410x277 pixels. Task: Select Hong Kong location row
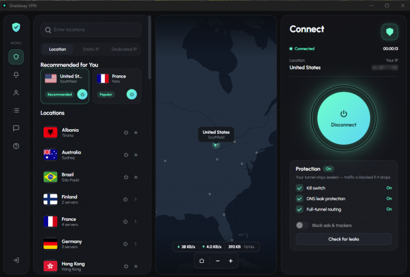pyautogui.click(x=91, y=266)
